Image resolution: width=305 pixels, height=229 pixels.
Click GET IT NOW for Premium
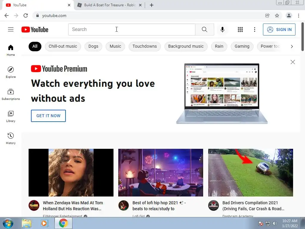click(x=49, y=116)
